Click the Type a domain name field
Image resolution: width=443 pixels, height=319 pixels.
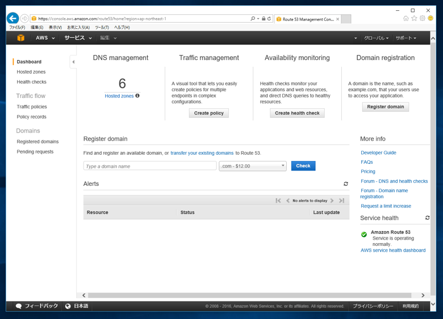tap(150, 166)
